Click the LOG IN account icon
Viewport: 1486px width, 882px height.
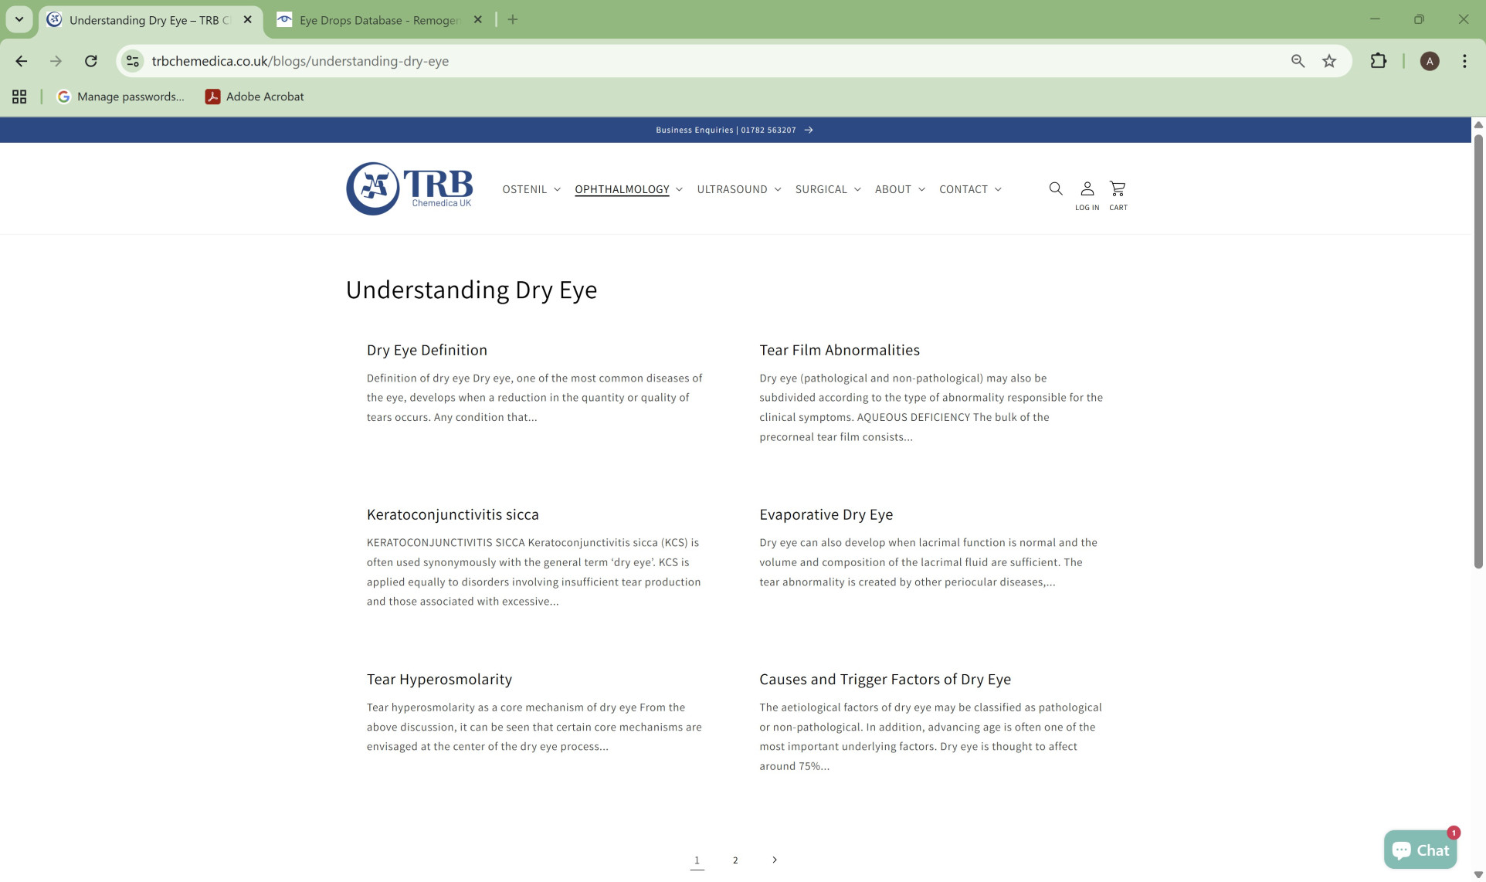(x=1087, y=188)
